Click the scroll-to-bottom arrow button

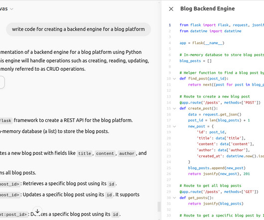(x=37, y=211)
